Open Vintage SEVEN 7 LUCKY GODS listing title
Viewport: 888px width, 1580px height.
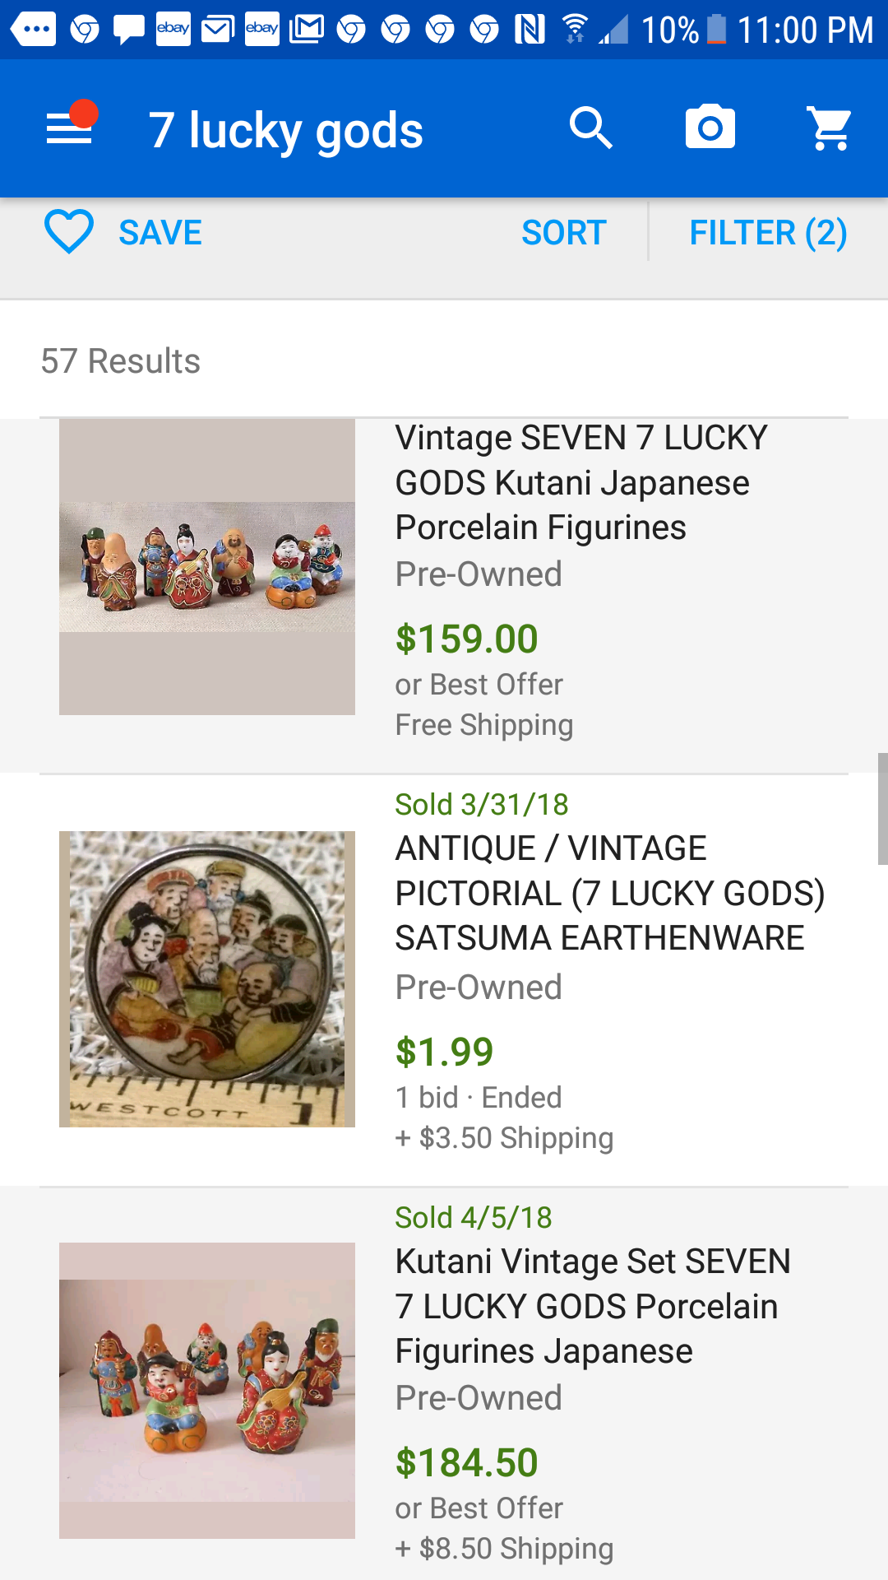[581, 482]
